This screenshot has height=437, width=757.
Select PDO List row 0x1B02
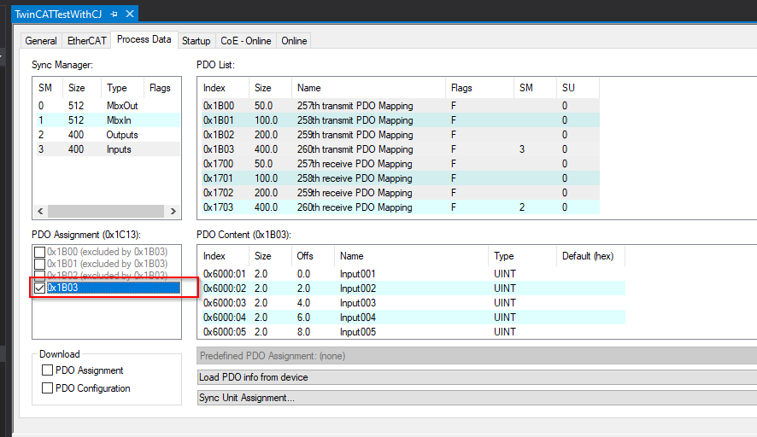click(400, 135)
